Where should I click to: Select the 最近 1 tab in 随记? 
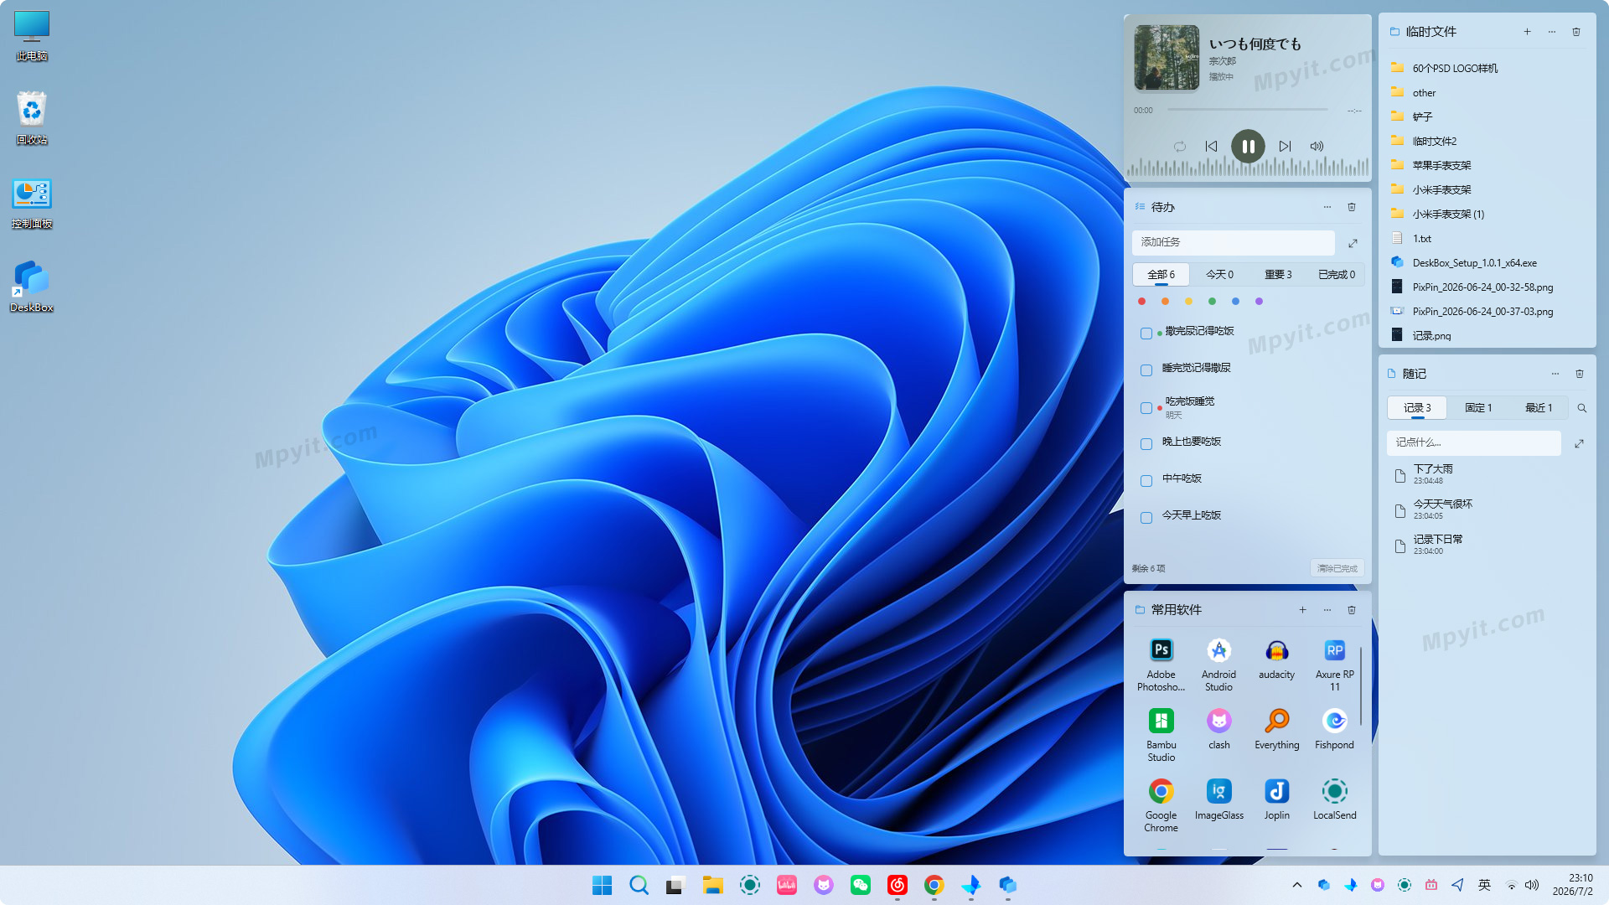click(1539, 408)
